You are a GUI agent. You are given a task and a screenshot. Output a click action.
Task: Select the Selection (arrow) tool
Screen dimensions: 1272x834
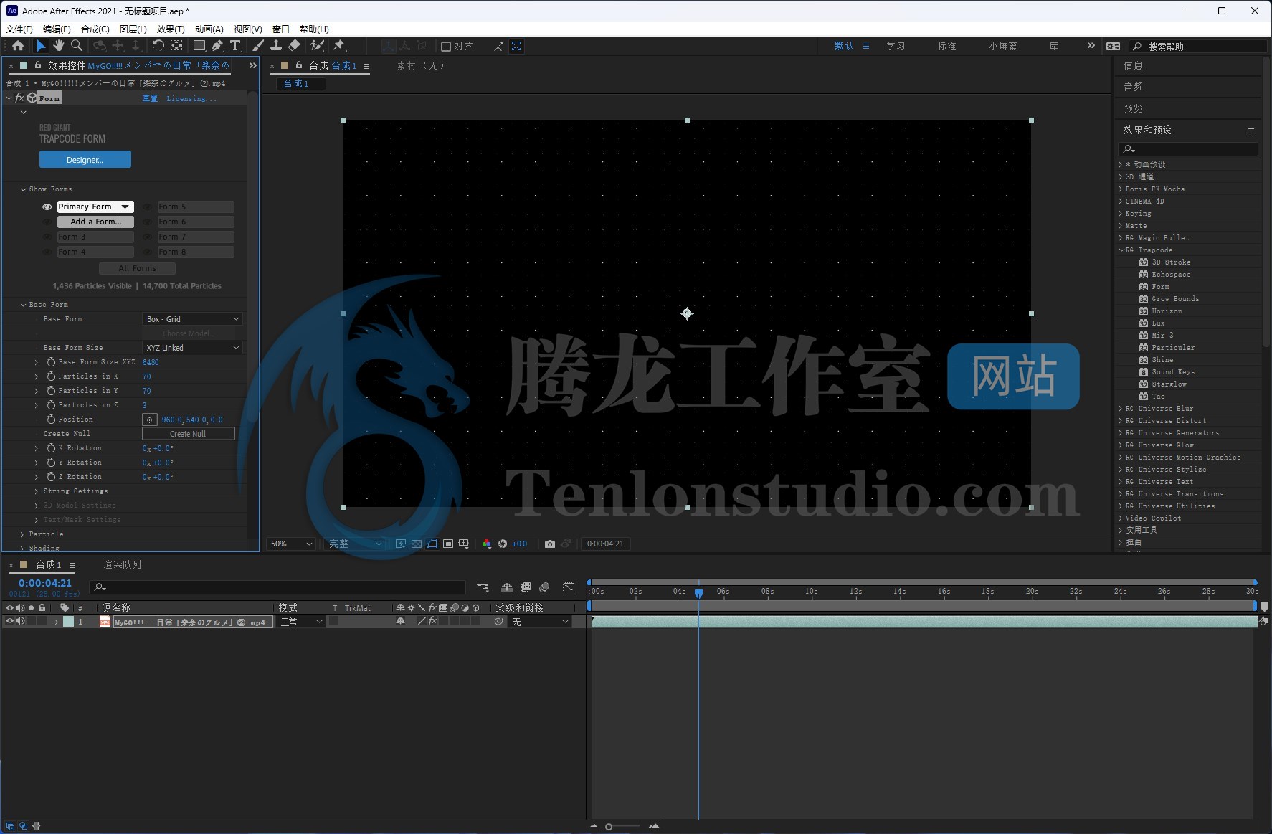[41, 46]
